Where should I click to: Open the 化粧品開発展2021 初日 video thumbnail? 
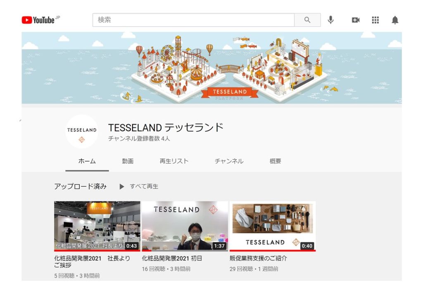185,226
